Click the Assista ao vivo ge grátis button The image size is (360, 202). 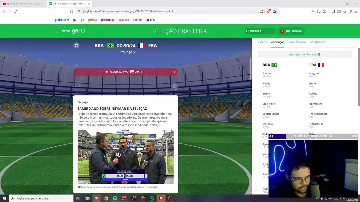[125, 72]
